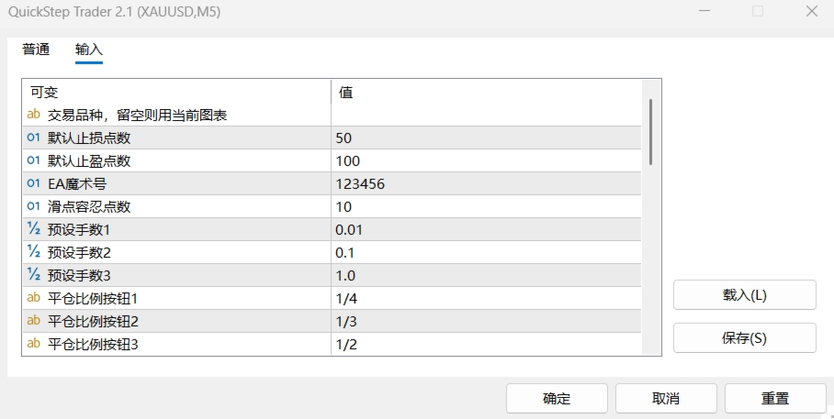Click the integer icon beside EA魔术号

(34, 183)
